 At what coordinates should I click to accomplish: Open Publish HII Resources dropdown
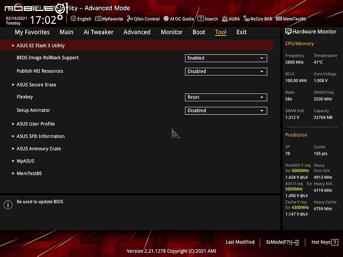coord(226,71)
